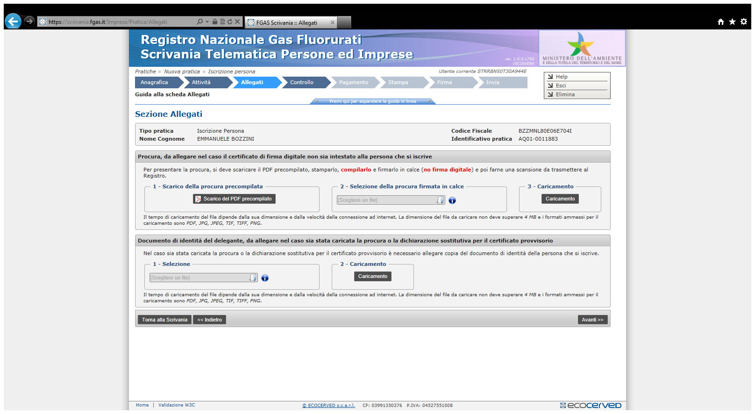Image resolution: width=755 pixels, height=414 pixels.
Task: Click the Avanti >> button
Action: coord(592,320)
